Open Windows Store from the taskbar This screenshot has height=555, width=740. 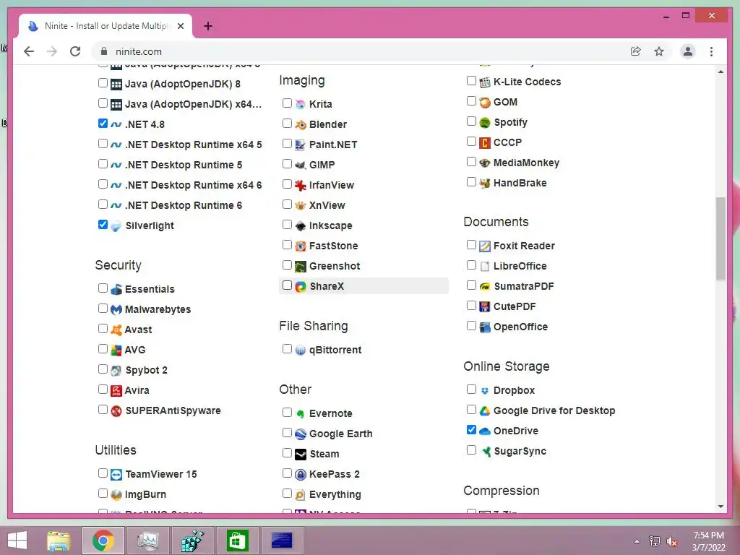(x=237, y=541)
